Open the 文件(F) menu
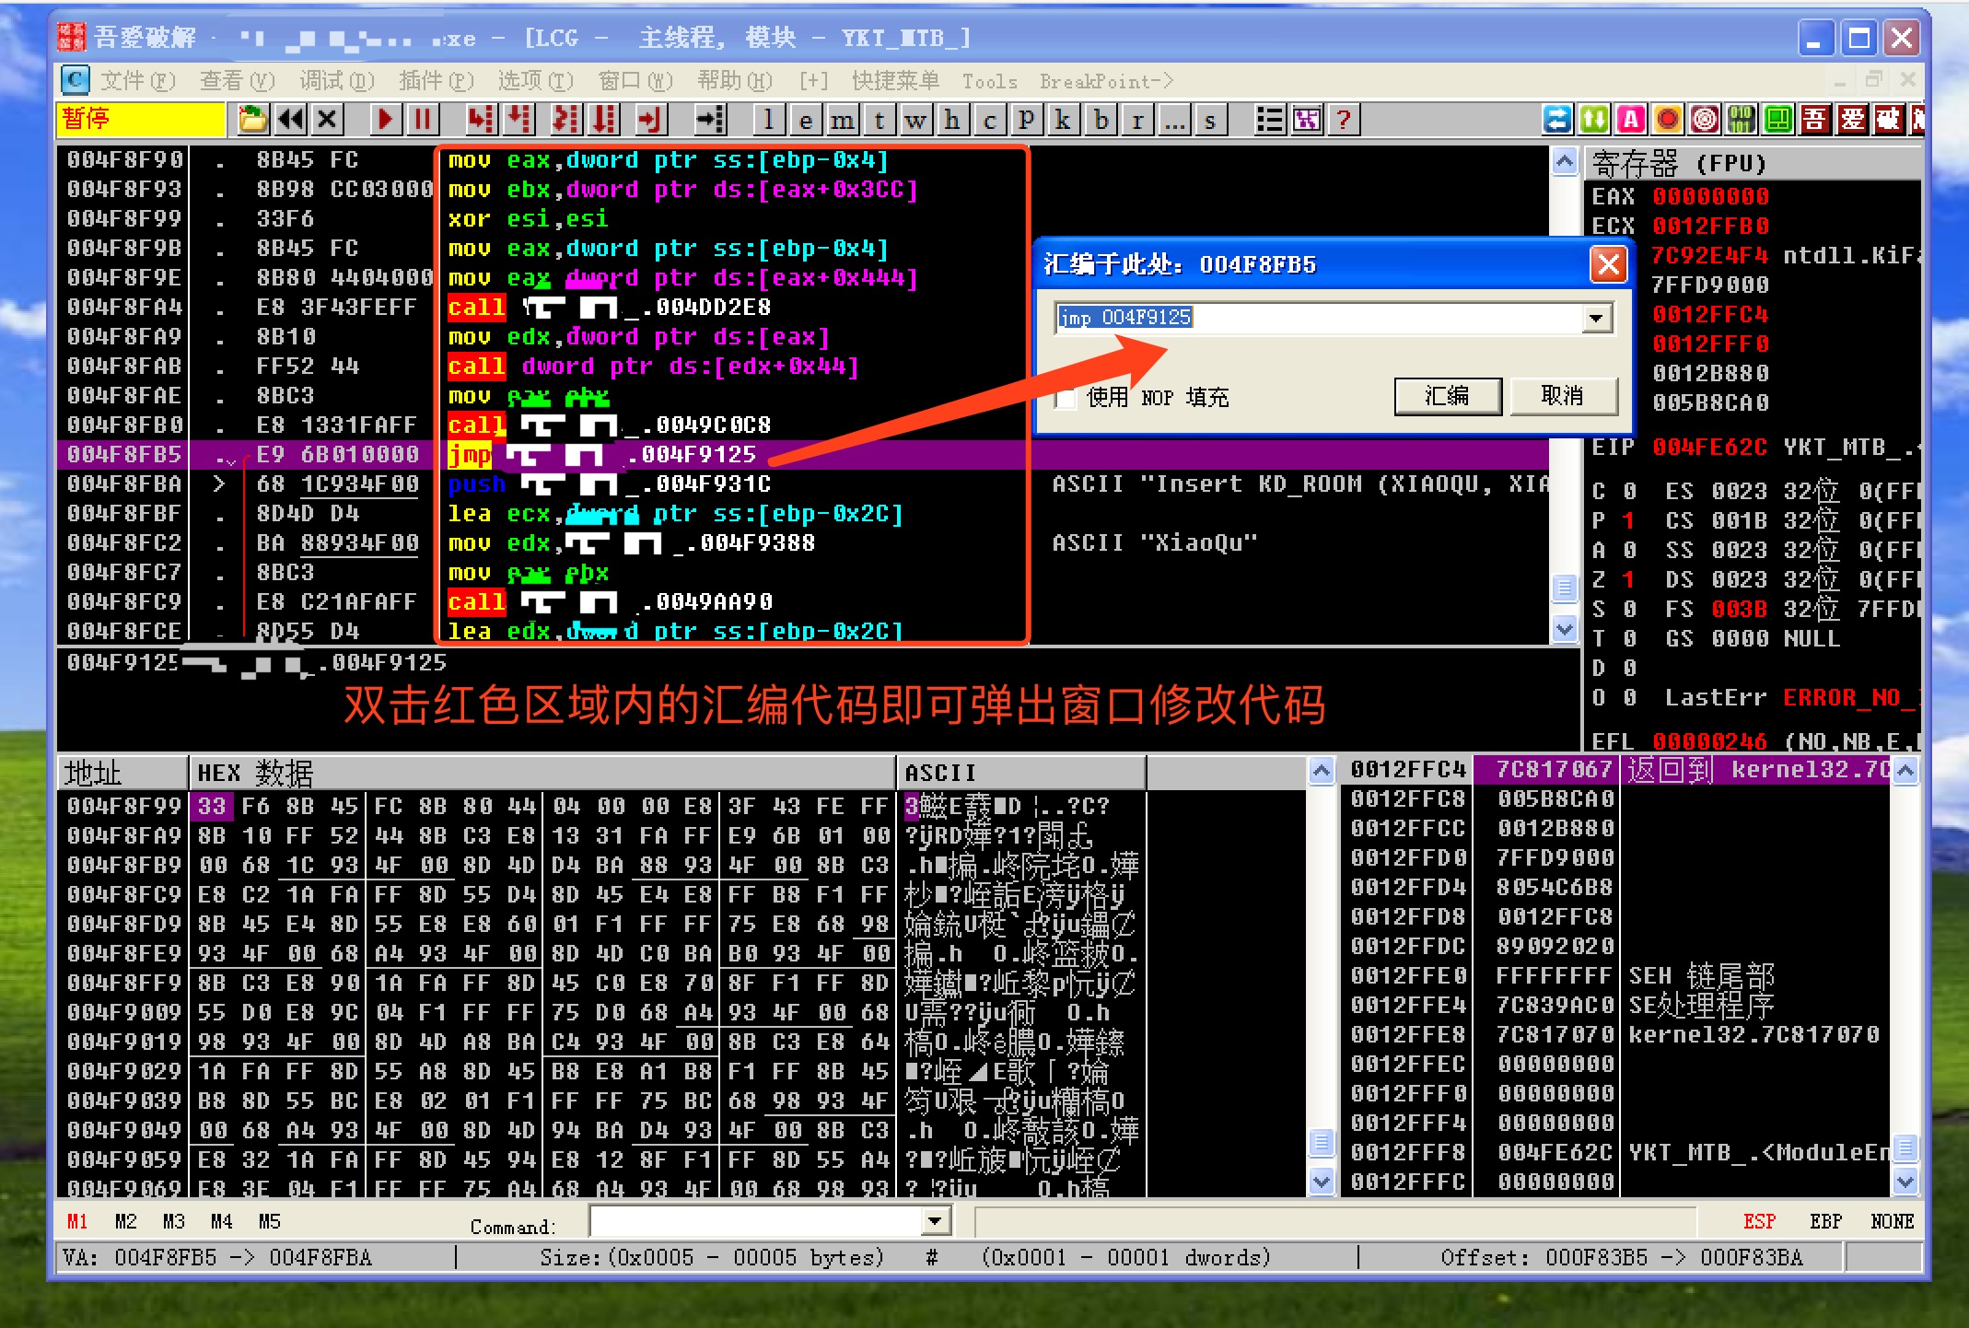 137,81
